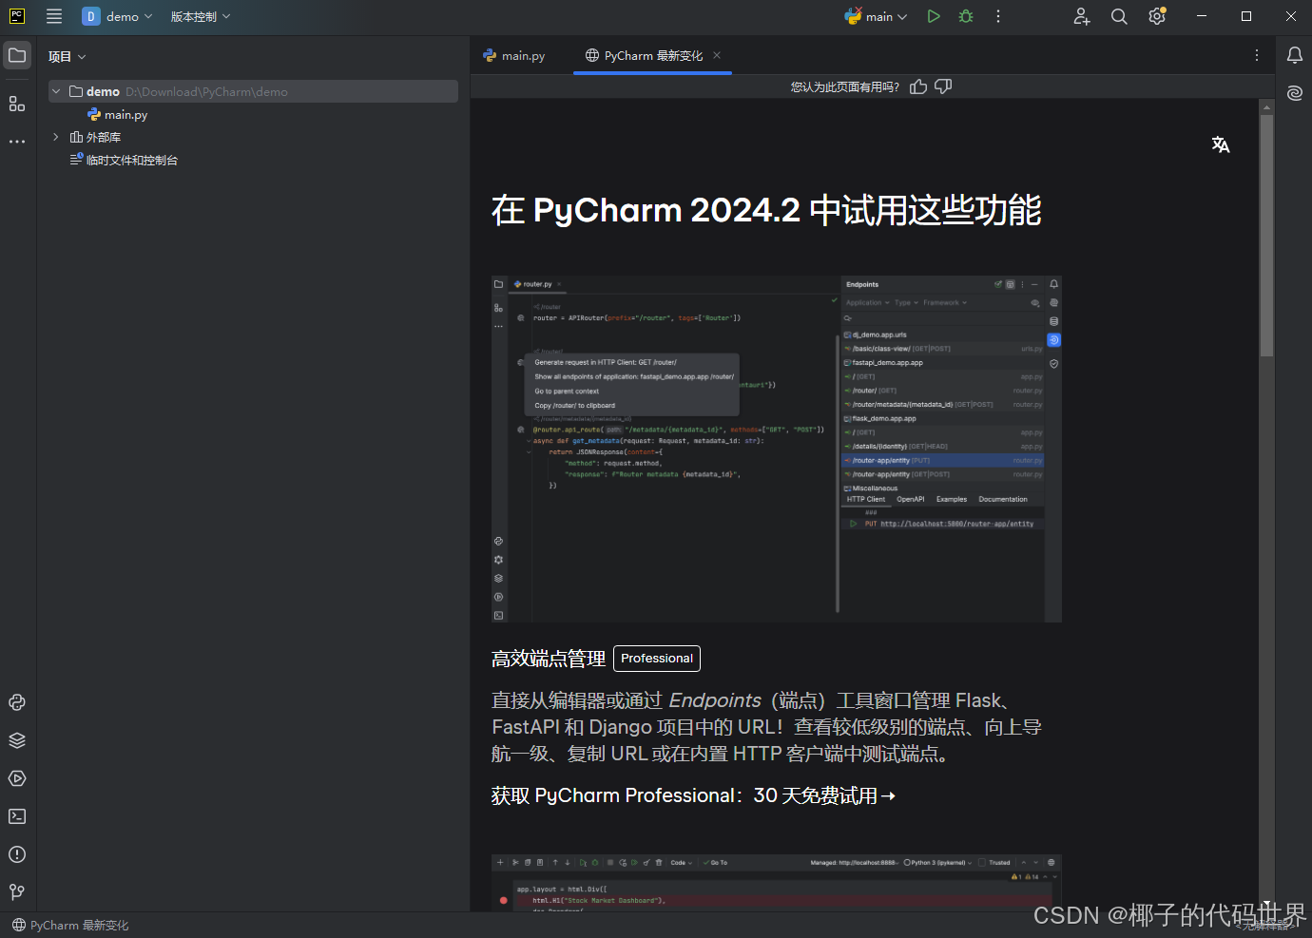Collapse the demo project folder

pos(56,91)
